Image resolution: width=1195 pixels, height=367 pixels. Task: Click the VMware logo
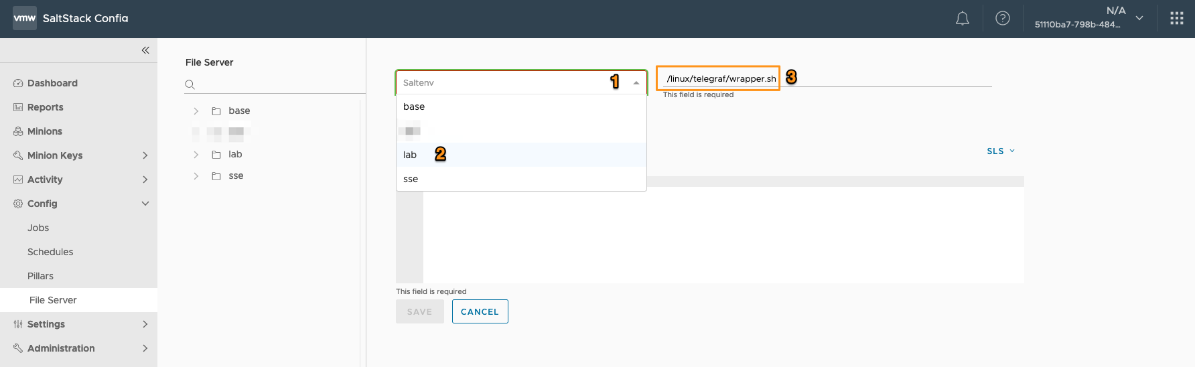coord(25,18)
